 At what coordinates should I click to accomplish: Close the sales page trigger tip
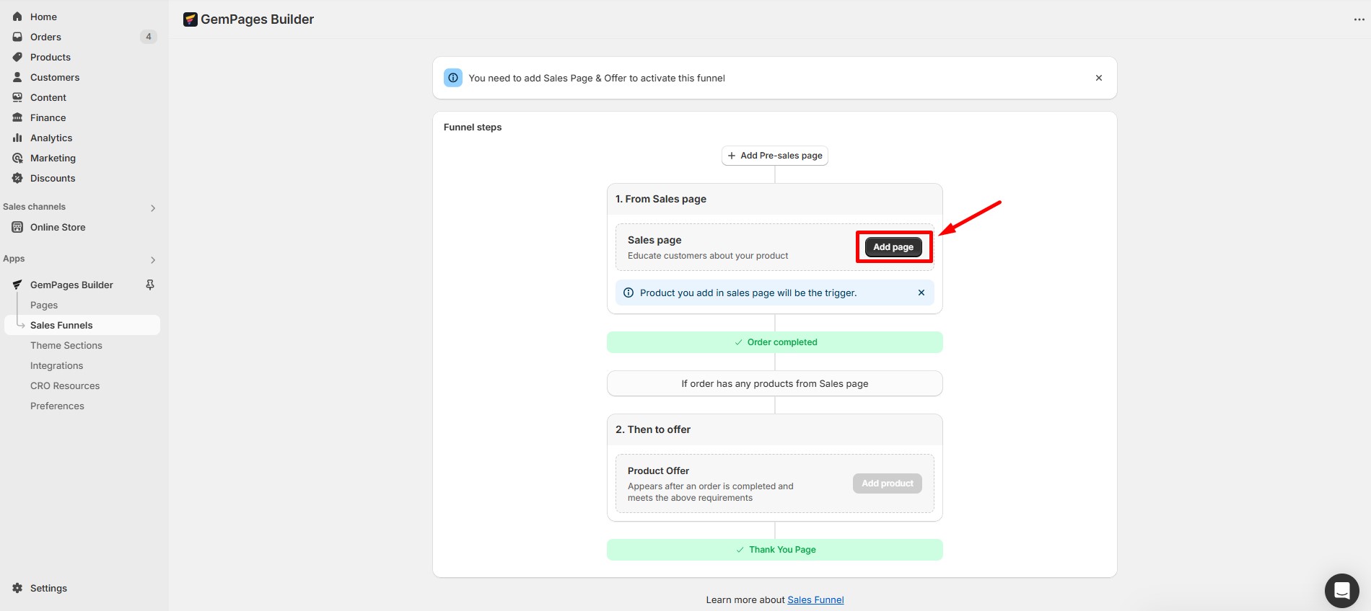pos(921,293)
